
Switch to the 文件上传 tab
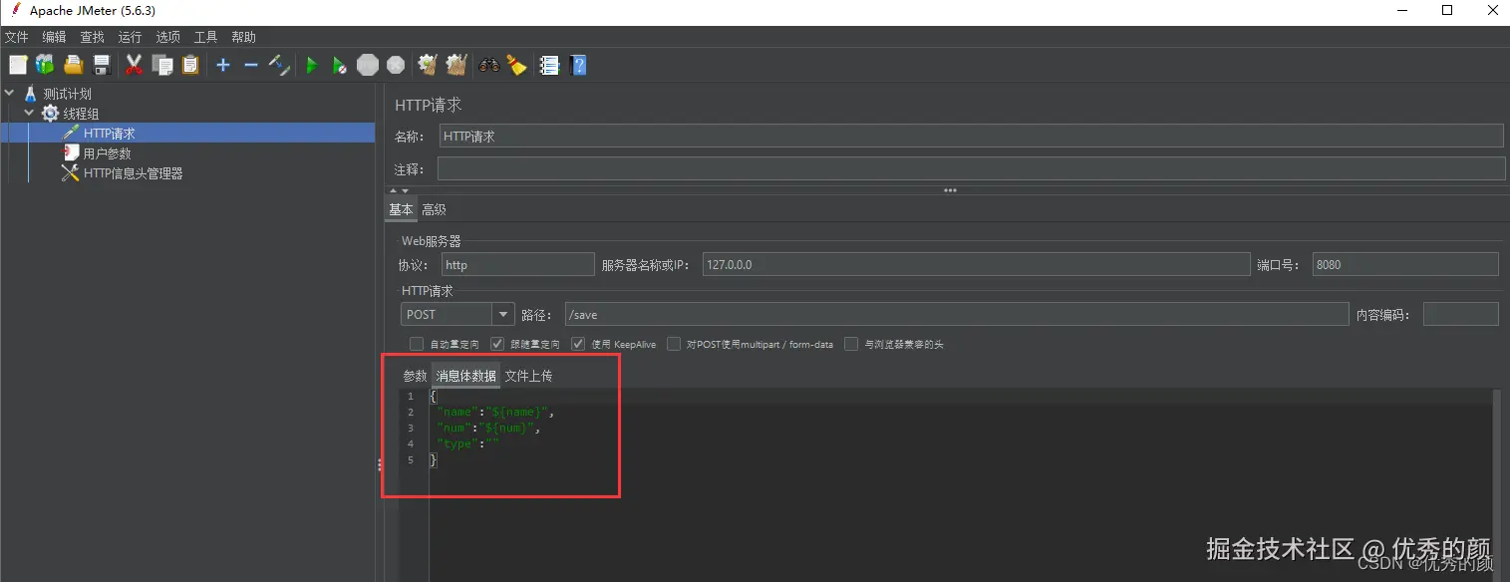point(528,376)
